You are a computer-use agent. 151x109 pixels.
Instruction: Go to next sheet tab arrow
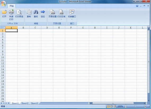(x=6, y=103)
